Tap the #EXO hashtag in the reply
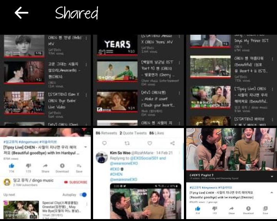277x221 pixels. click(115, 169)
